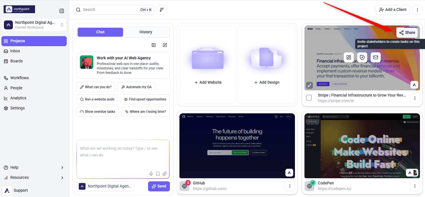Expand the Northpoint Digital workspace switcher
Viewport: 425px width, 197px height.
(34, 25)
